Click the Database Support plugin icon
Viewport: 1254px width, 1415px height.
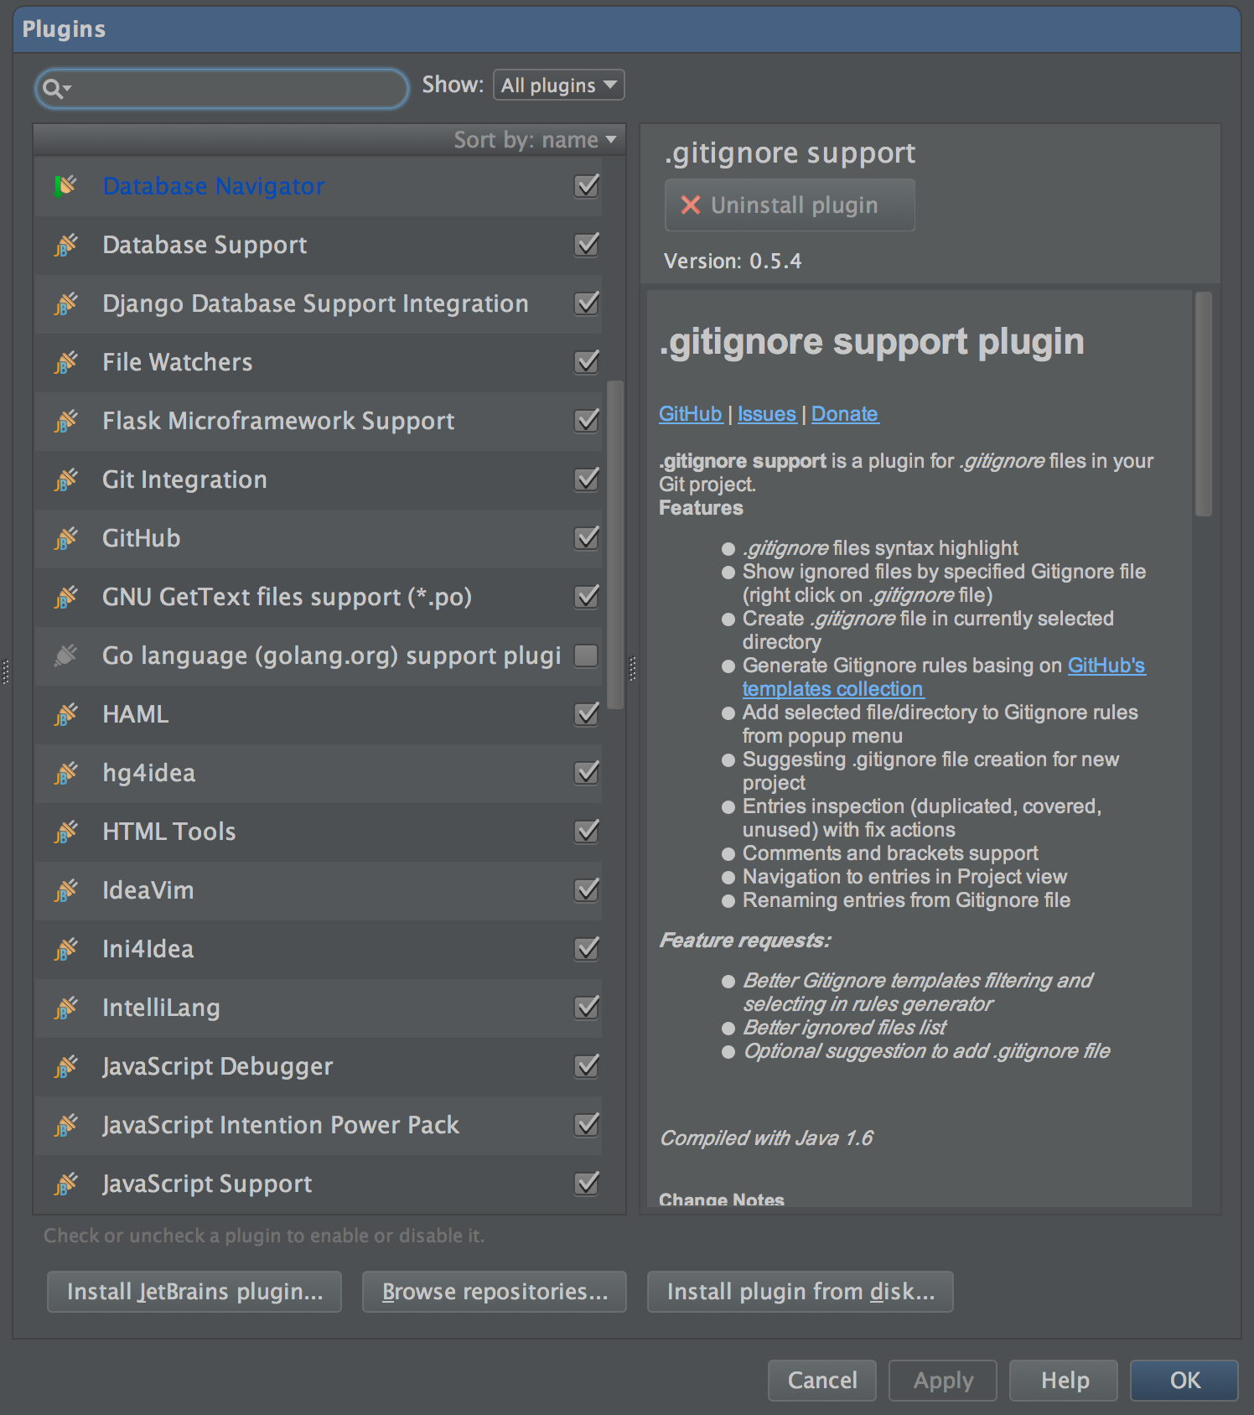coord(66,245)
